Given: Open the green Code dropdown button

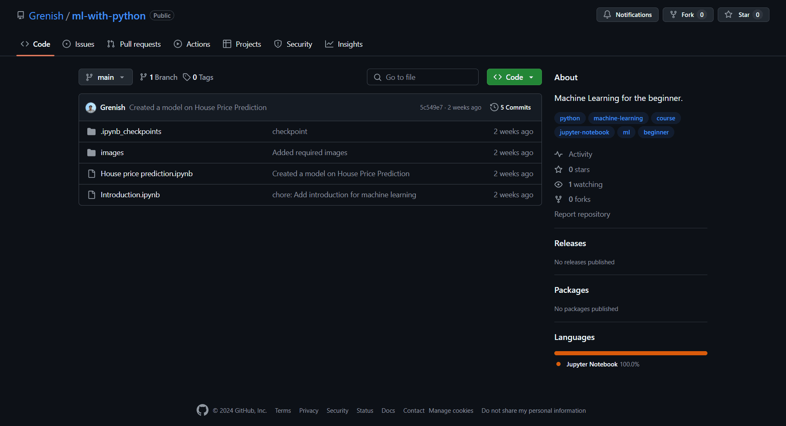Looking at the screenshot, I should click(x=514, y=77).
